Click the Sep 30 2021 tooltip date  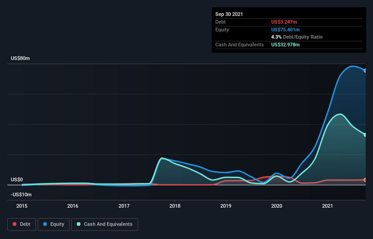229,14
